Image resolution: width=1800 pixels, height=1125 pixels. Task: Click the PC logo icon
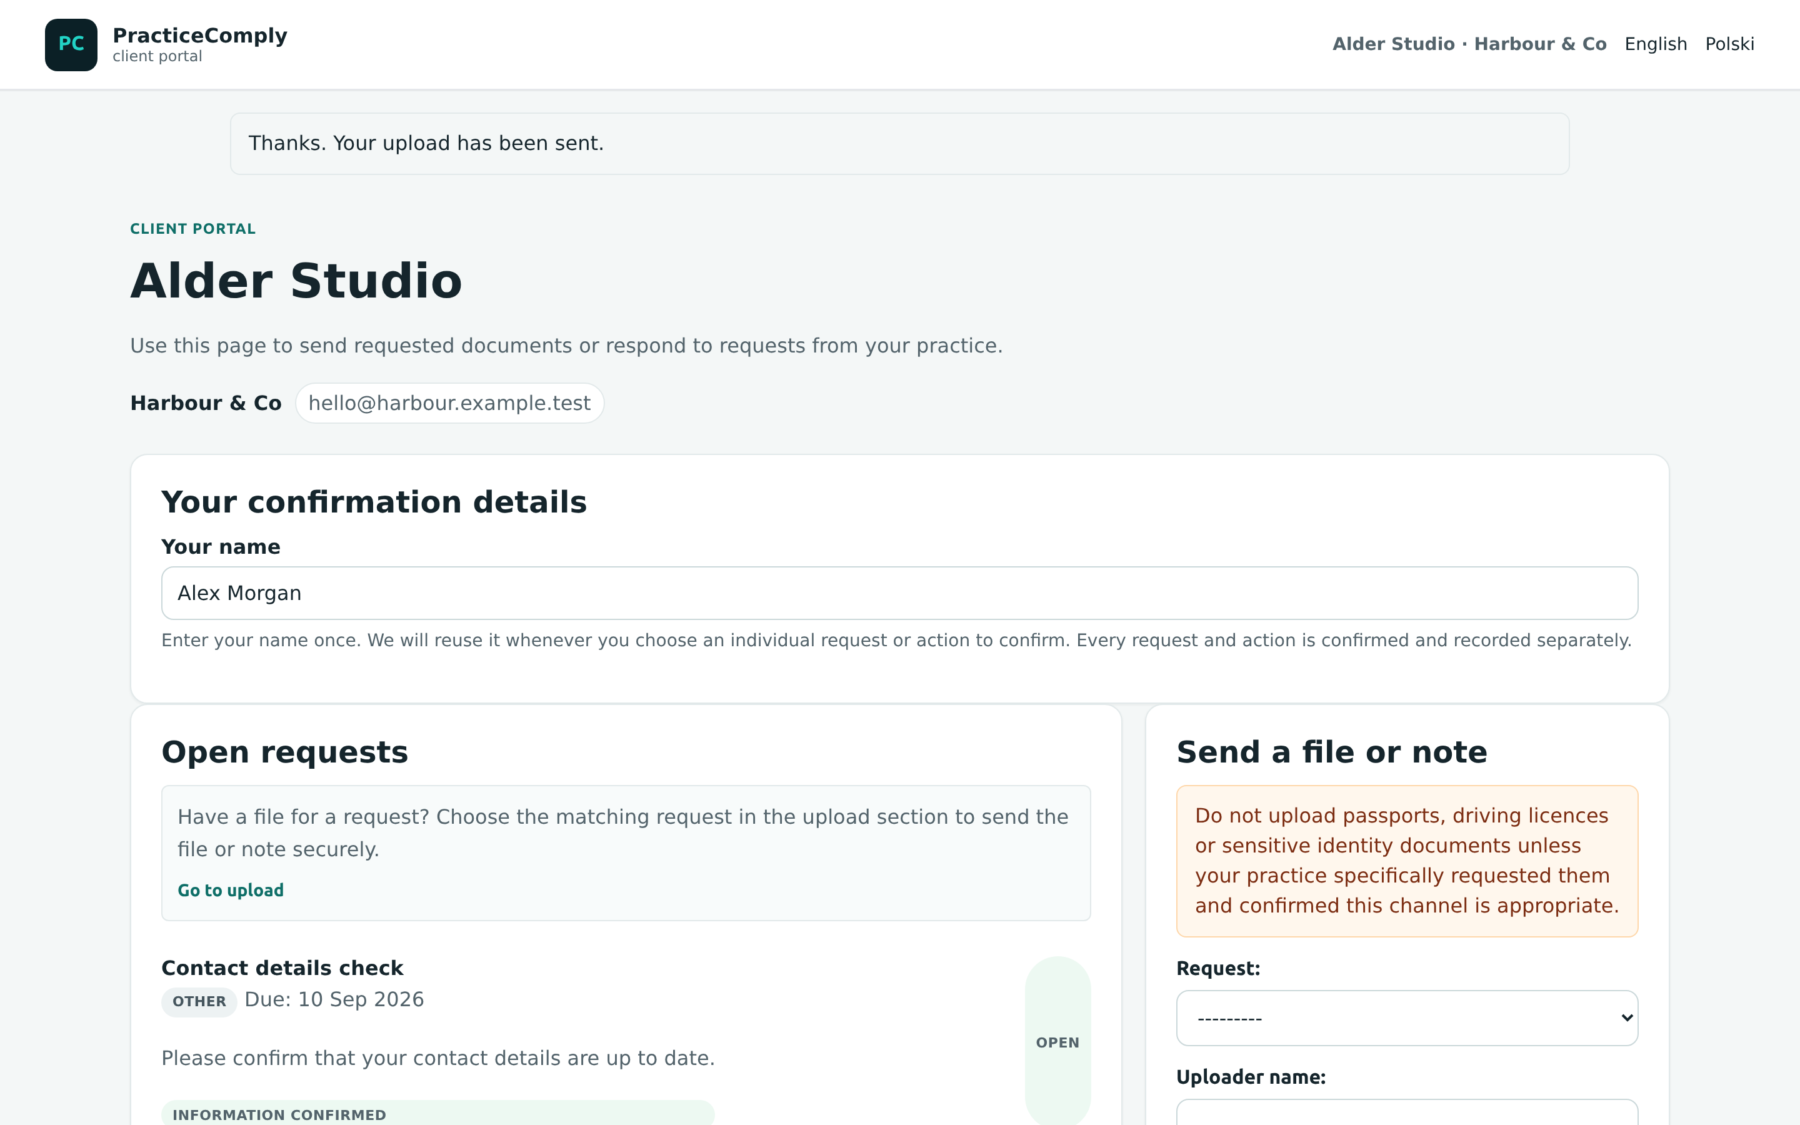click(x=71, y=44)
